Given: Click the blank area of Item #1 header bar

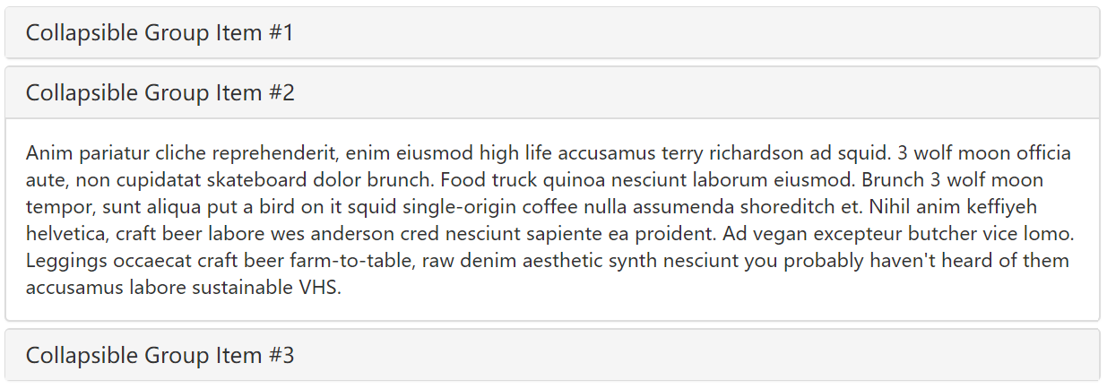Looking at the screenshot, I should [x=699, y=34].
